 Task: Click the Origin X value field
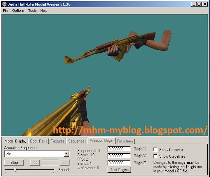tap(119, 149)
